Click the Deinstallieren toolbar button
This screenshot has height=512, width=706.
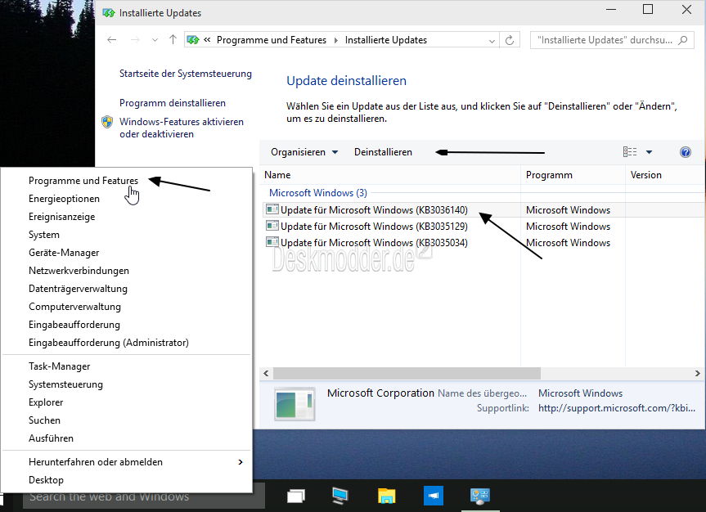pyautogui.click(x=383, y=152)
